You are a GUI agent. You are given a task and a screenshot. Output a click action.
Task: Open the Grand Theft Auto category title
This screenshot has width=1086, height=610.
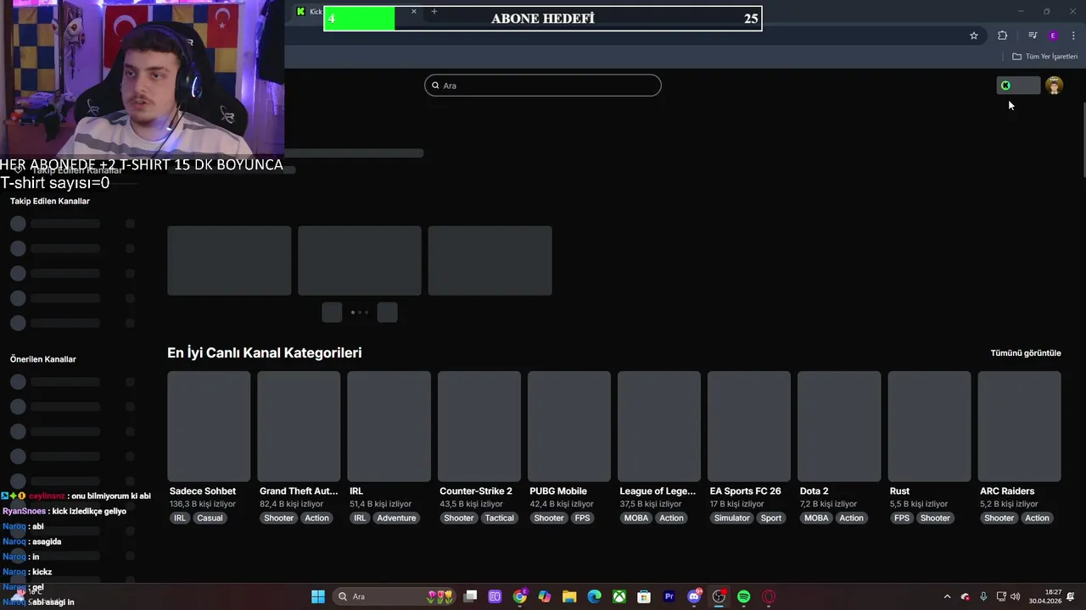(299, 491)
